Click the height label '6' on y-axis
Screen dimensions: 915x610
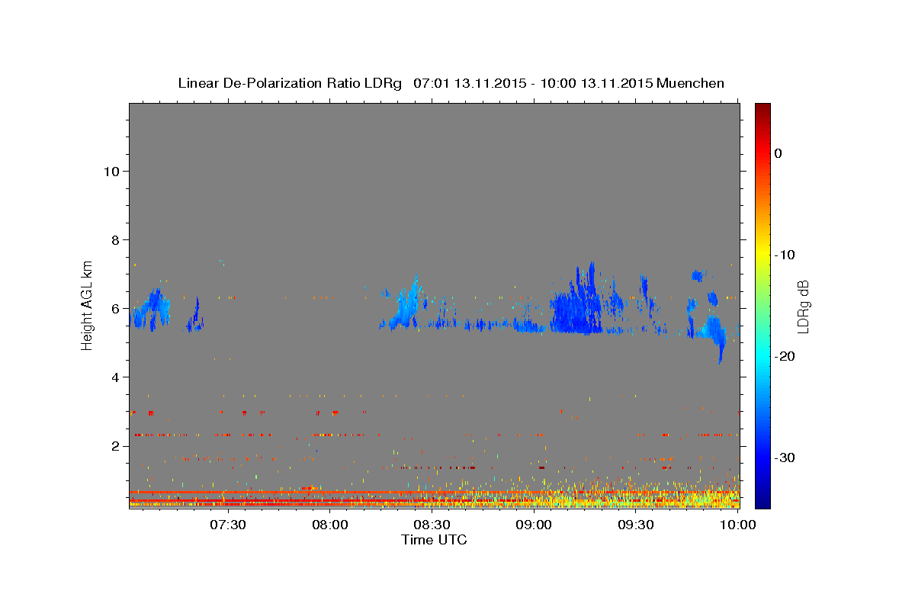pyautogui.click(x=116, y=308)
